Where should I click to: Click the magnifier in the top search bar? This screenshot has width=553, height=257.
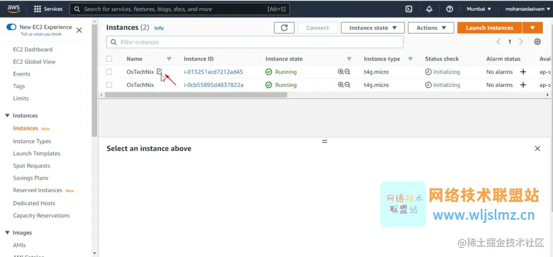(x=77, y=9)
